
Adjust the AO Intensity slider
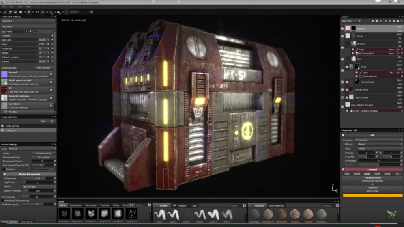tap(37, 179)
